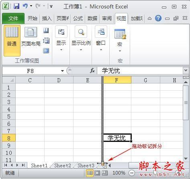Viewport: 190px width, 179px height.
Task: Click the horizontal split box above scrollbar
Action: (x=186, y=77)
